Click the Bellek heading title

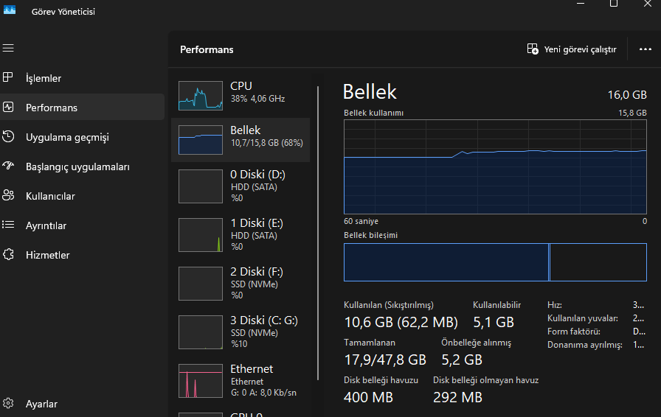pyautogui.click(x=370, y=91)
